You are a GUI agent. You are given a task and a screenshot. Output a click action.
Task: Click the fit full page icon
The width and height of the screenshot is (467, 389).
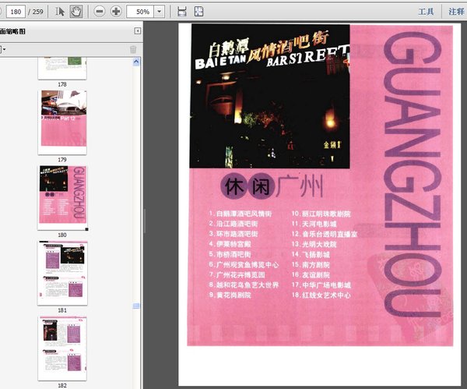(198, 12)
